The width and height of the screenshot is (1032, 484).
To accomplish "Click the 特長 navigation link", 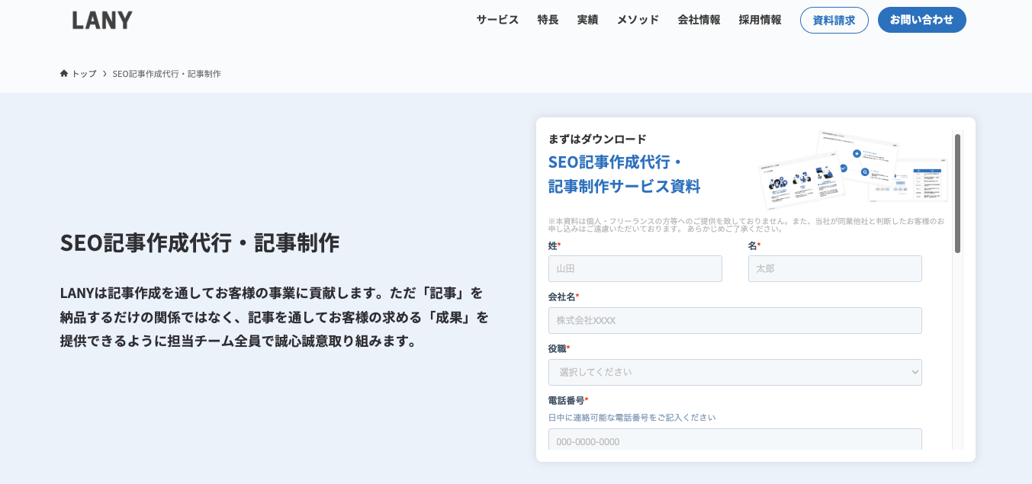I will point(548,20).
